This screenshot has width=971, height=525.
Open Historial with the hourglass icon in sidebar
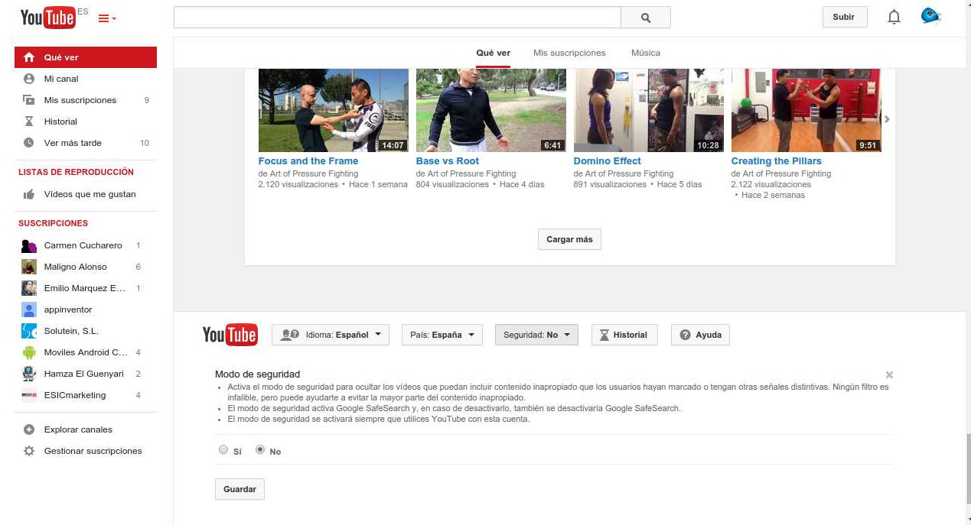tap(29, 122)
